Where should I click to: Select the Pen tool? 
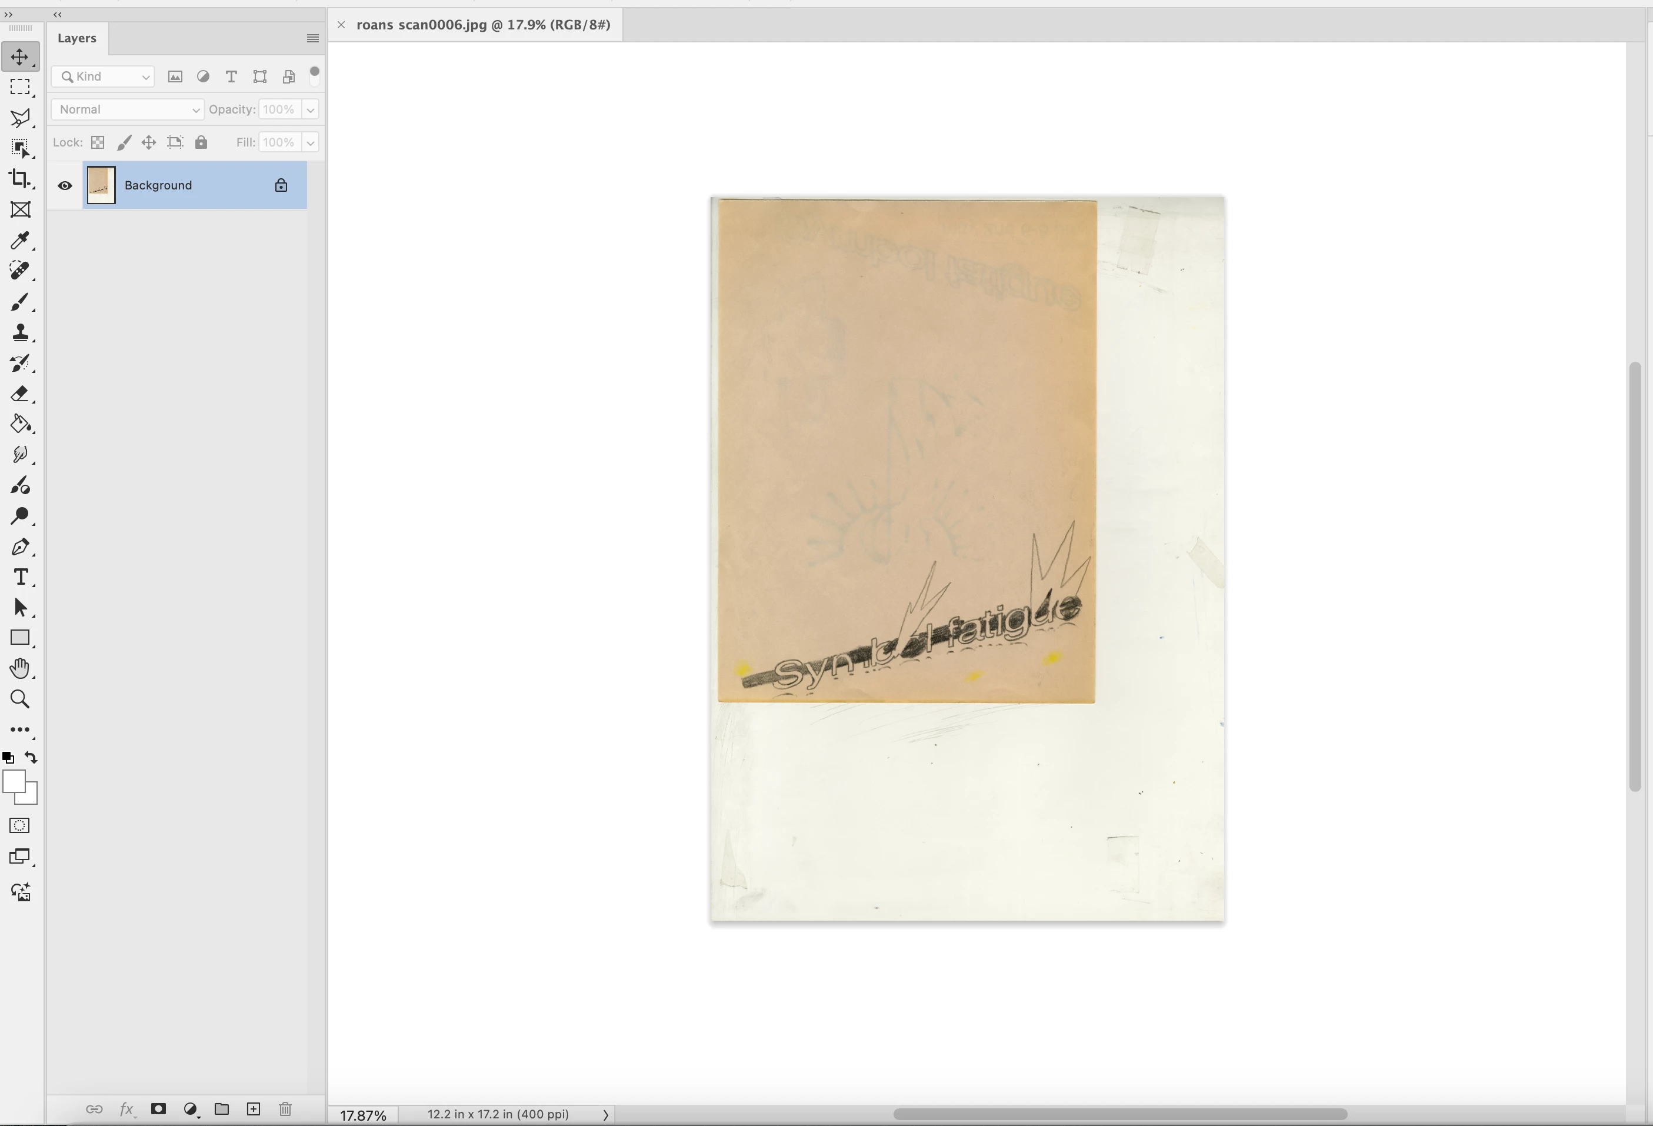tap(19, 547)
